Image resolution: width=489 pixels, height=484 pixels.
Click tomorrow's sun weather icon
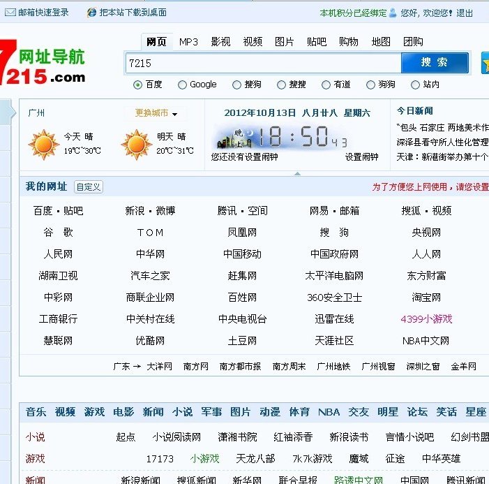[137, 145]
